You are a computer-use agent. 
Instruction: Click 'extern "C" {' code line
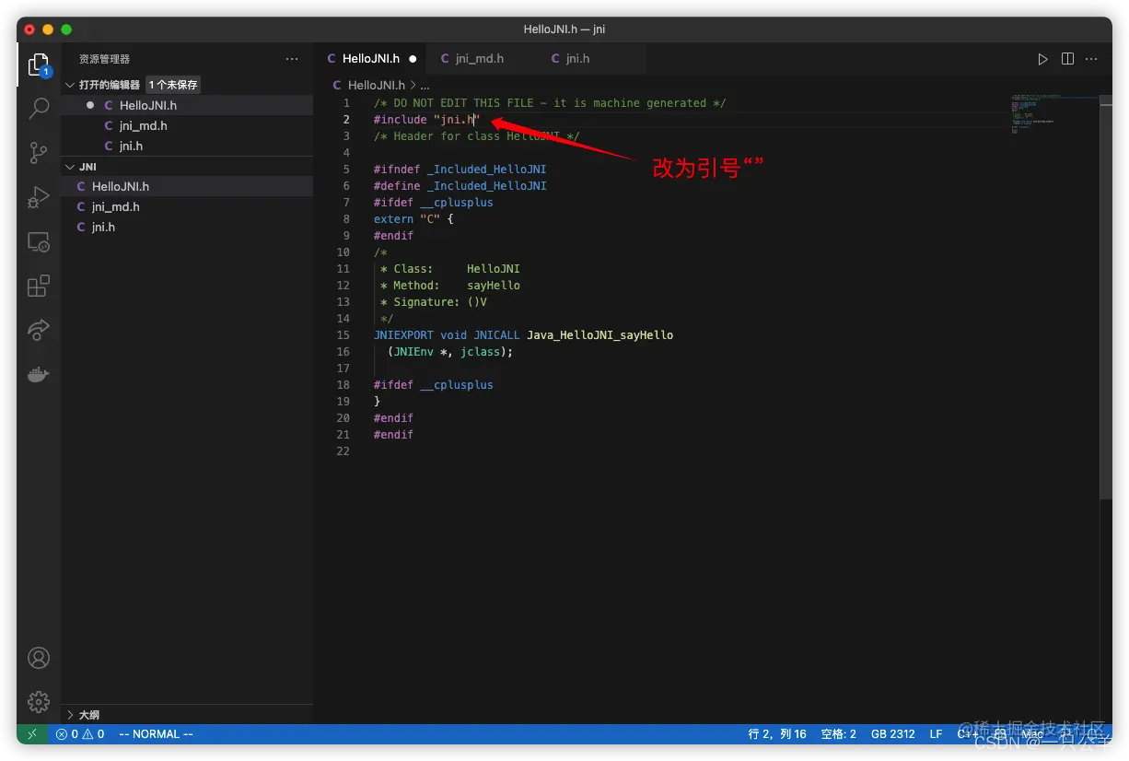click(x=413, y=219)
